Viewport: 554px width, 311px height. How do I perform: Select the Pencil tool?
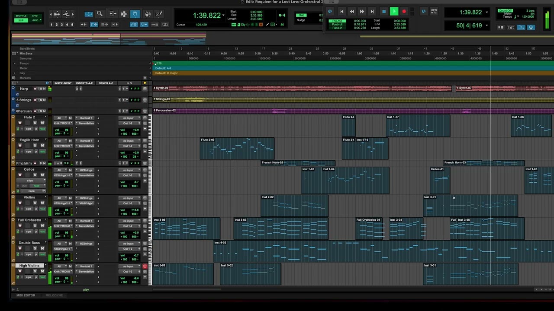click(x=159, y=14)
